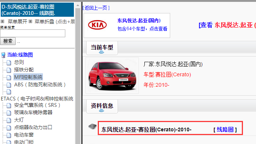Click 包含64个车型,点击查看 link

pos(142,29)
